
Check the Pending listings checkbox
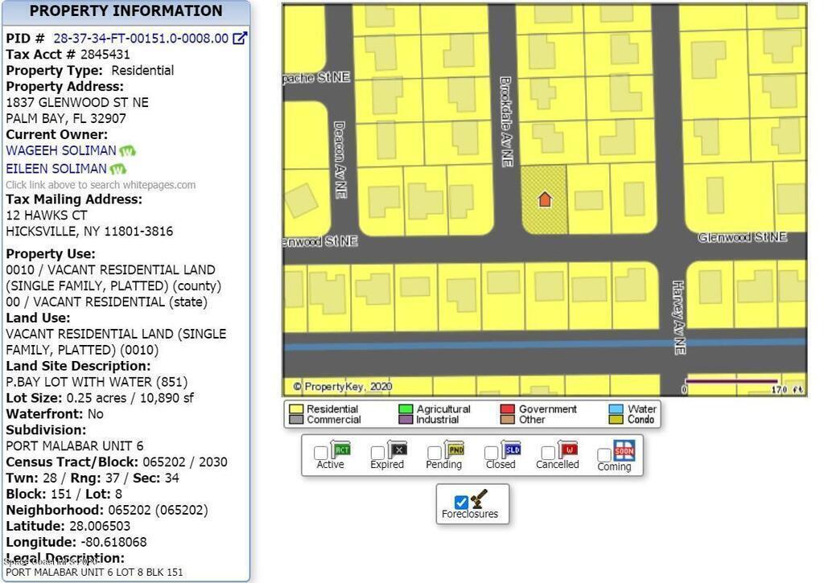(435, 453)
